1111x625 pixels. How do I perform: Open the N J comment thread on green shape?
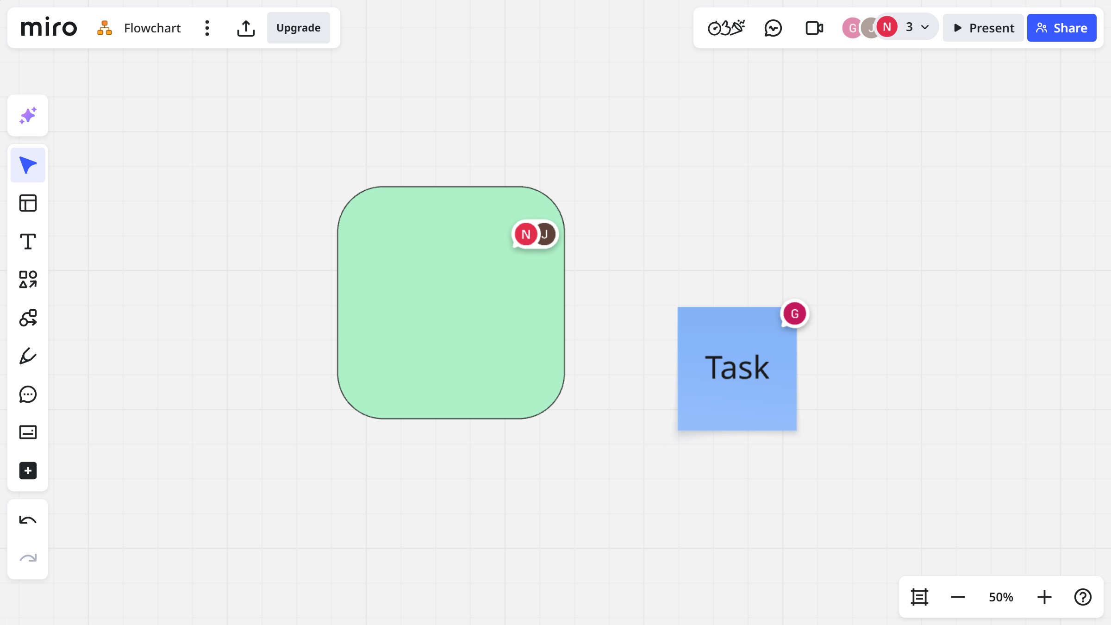pos(535,234)
